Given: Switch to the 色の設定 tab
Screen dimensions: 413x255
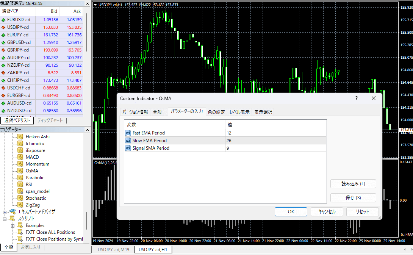Looking at the screenshot, I should pos(216,112).
